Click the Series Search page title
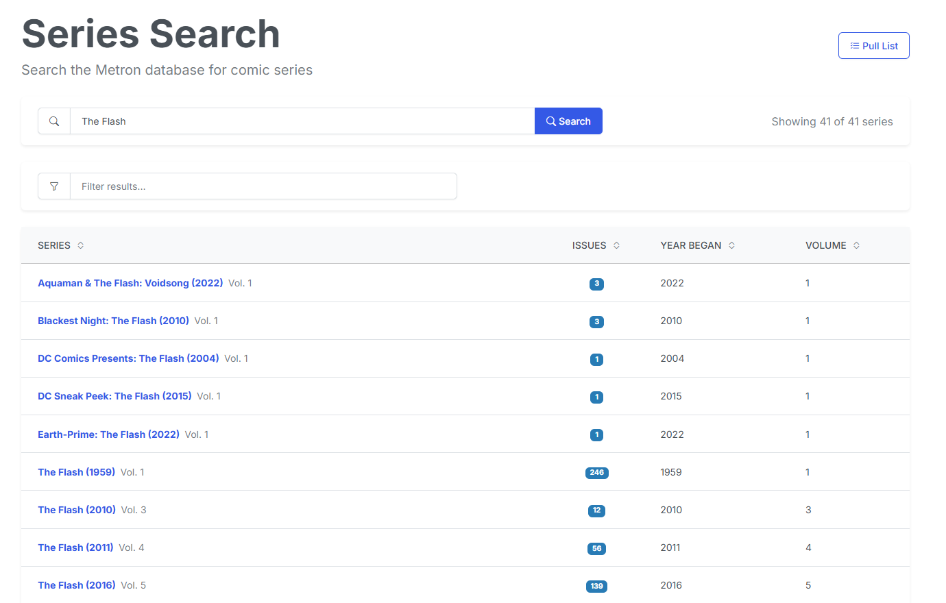This screenshot has height=603, width=946. pos(151,33)
